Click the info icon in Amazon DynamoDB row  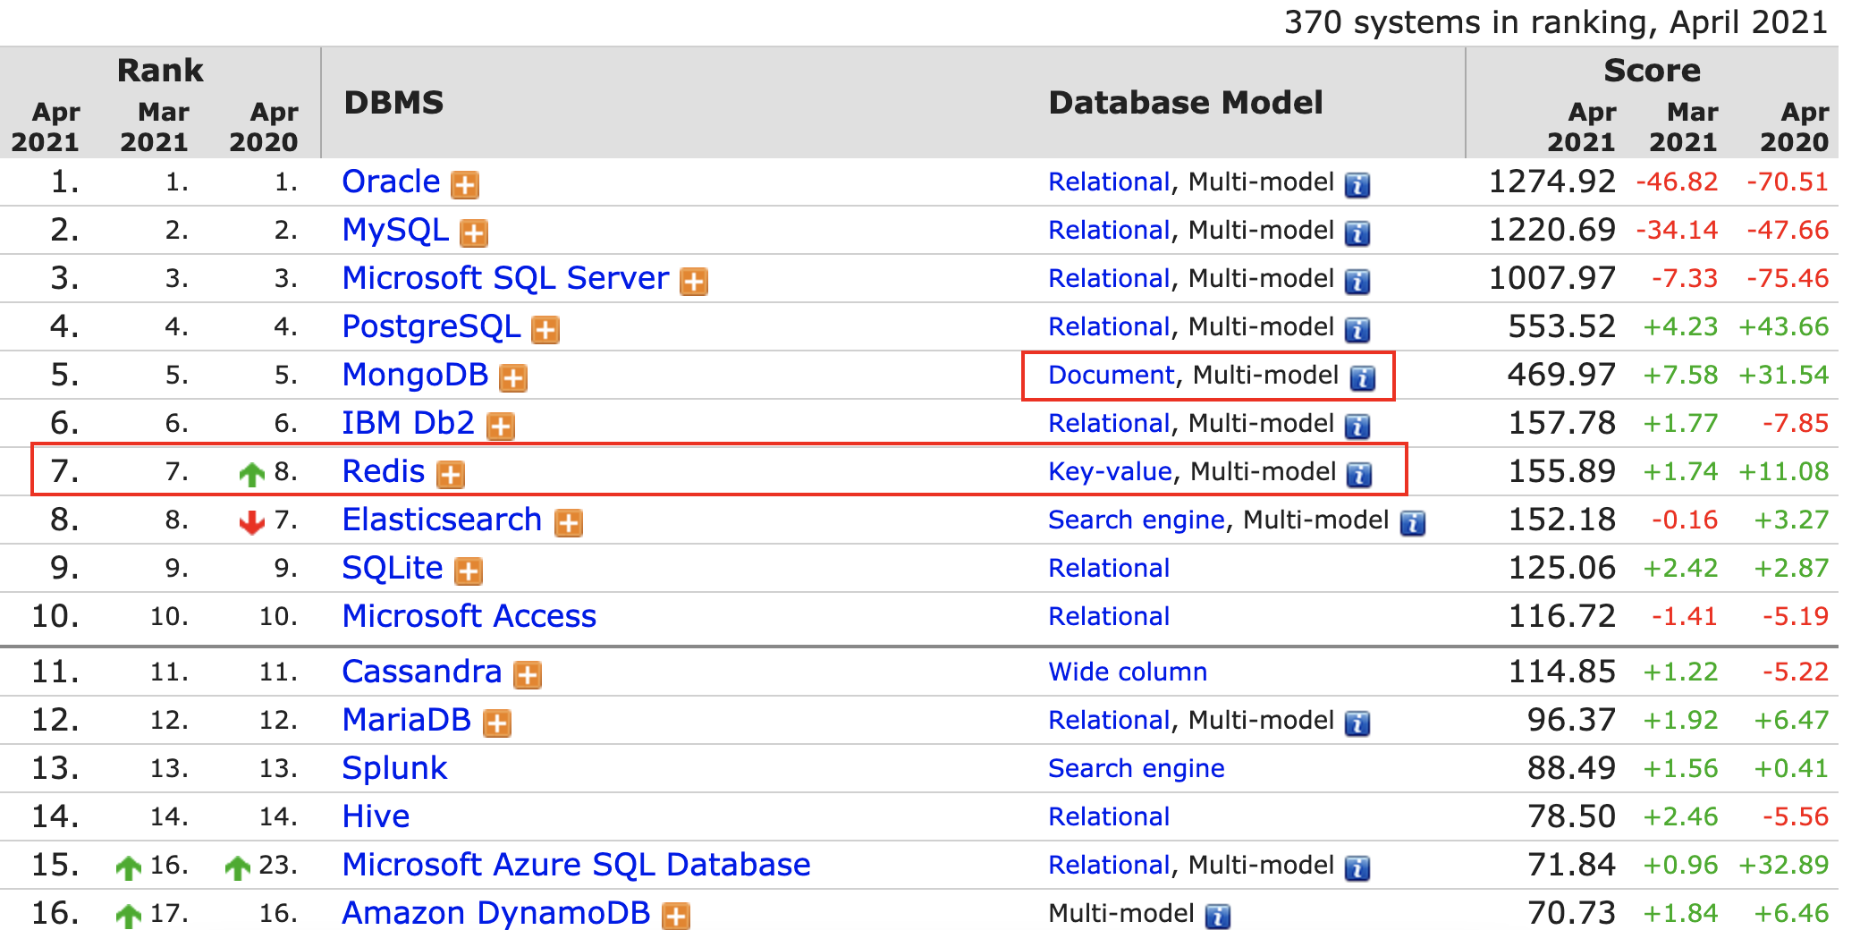point(1218,917)
